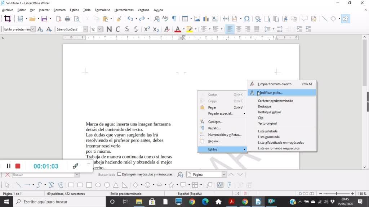The image size is (369, 207).
Task: Open search field history dropdown
Action: pyautogui.click(x=77, y=175)
